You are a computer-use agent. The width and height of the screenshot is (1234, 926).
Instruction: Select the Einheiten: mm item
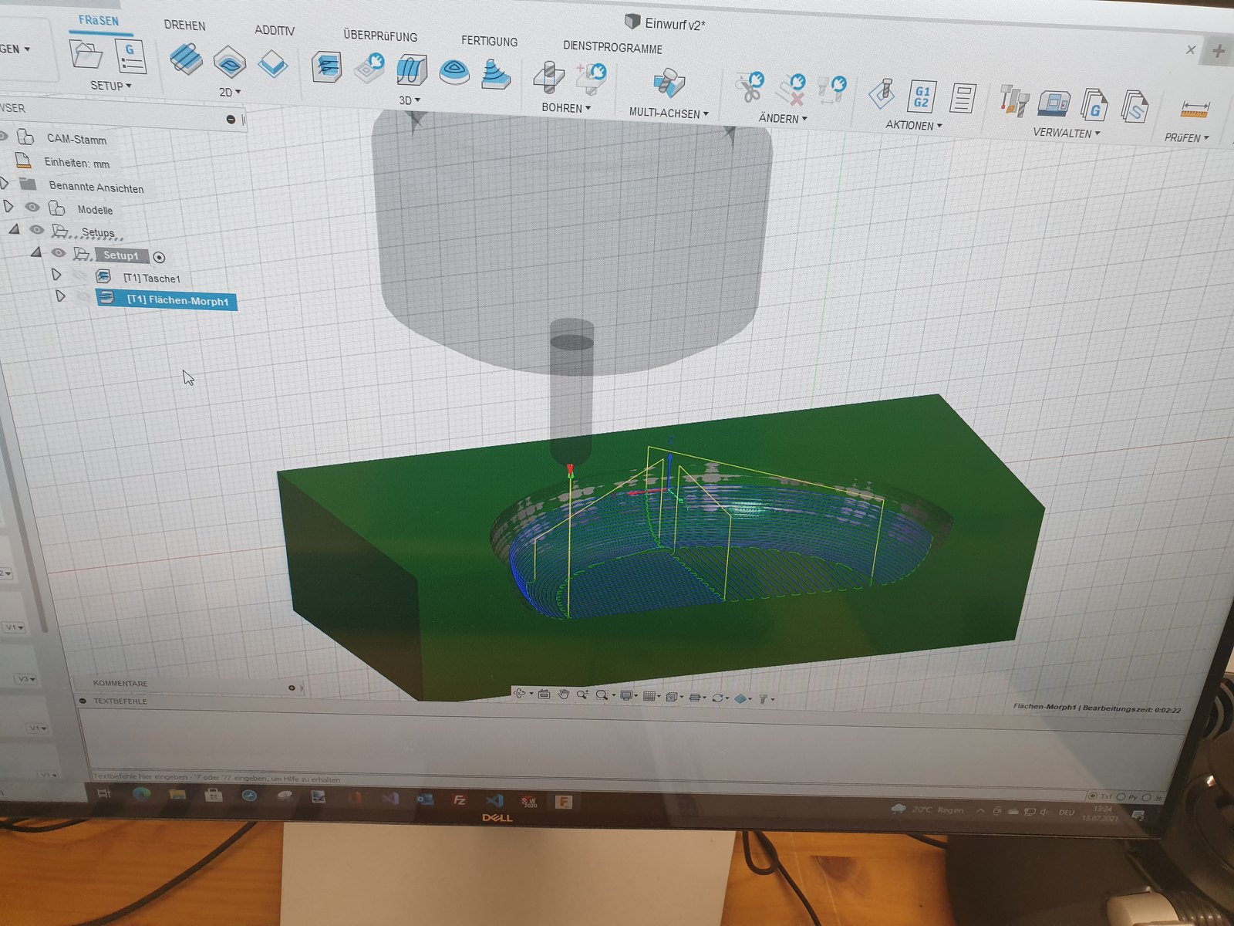(76, 163)
